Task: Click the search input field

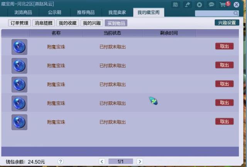Action: pyautogui.click(x=214, y=14)
